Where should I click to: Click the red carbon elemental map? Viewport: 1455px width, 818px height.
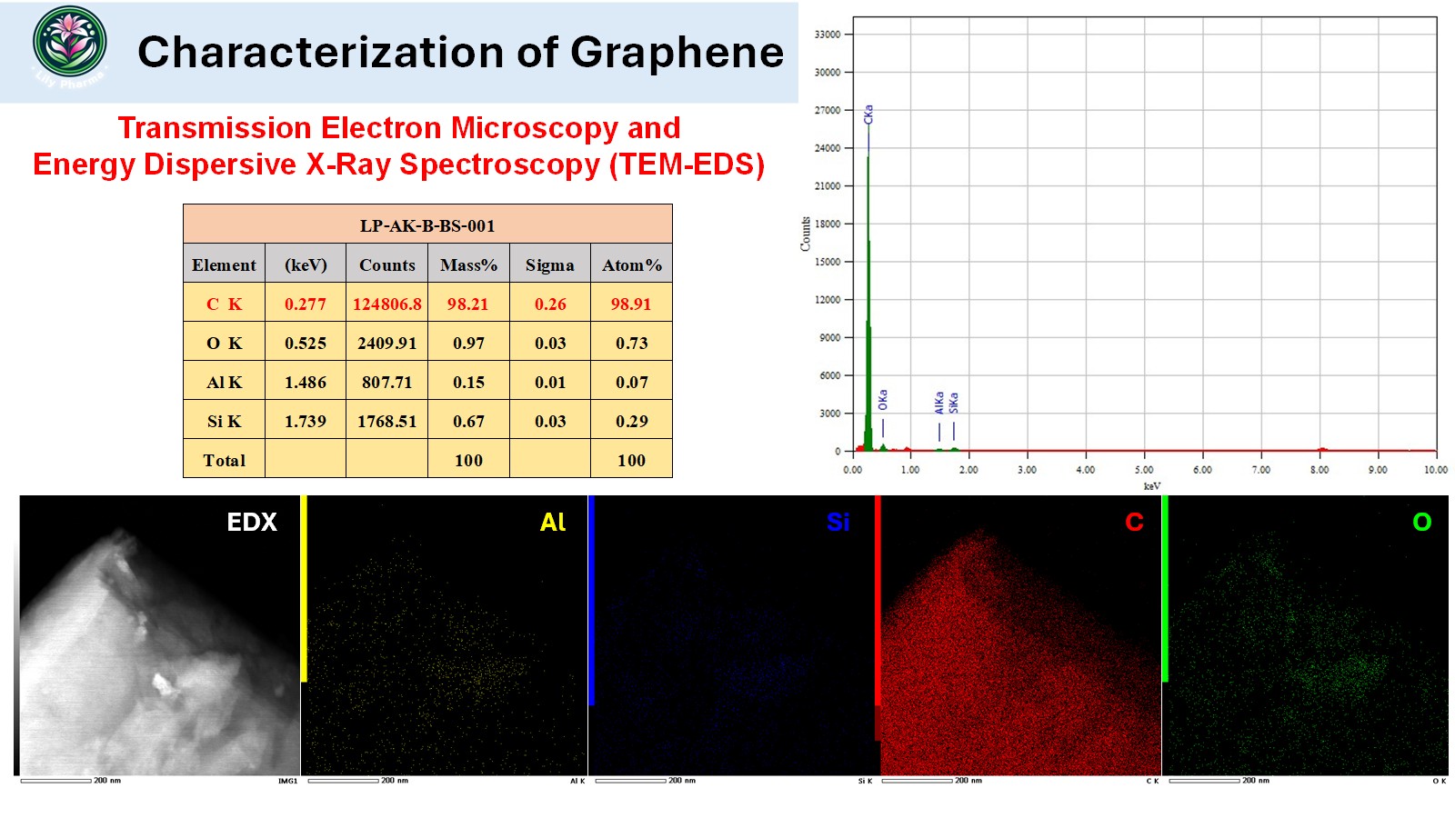(1020, 636)
